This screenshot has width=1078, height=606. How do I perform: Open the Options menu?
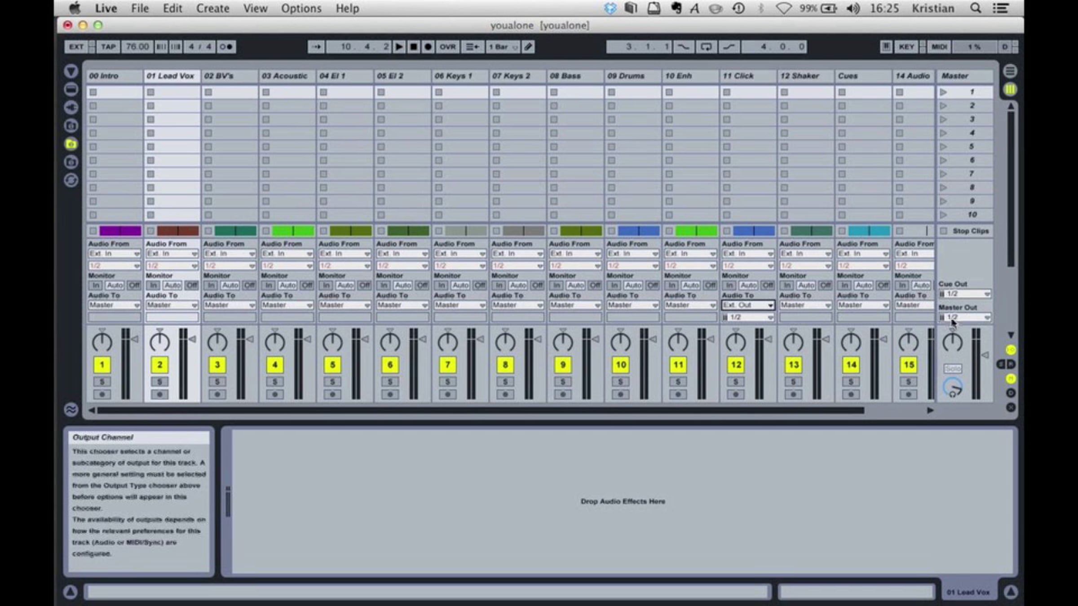pyautogui.click(x=301, y=9)
